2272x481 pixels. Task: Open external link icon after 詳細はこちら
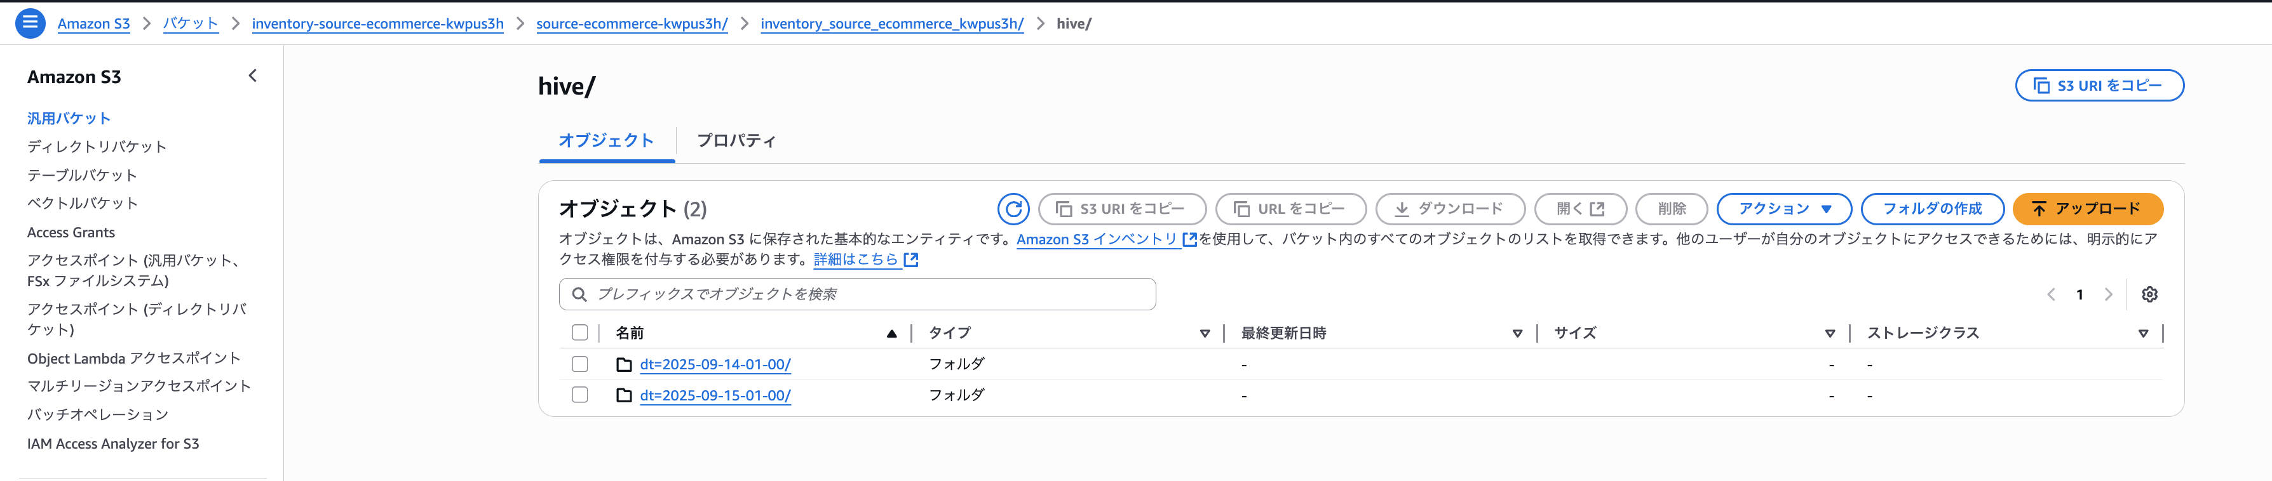(x=911, y=260)
